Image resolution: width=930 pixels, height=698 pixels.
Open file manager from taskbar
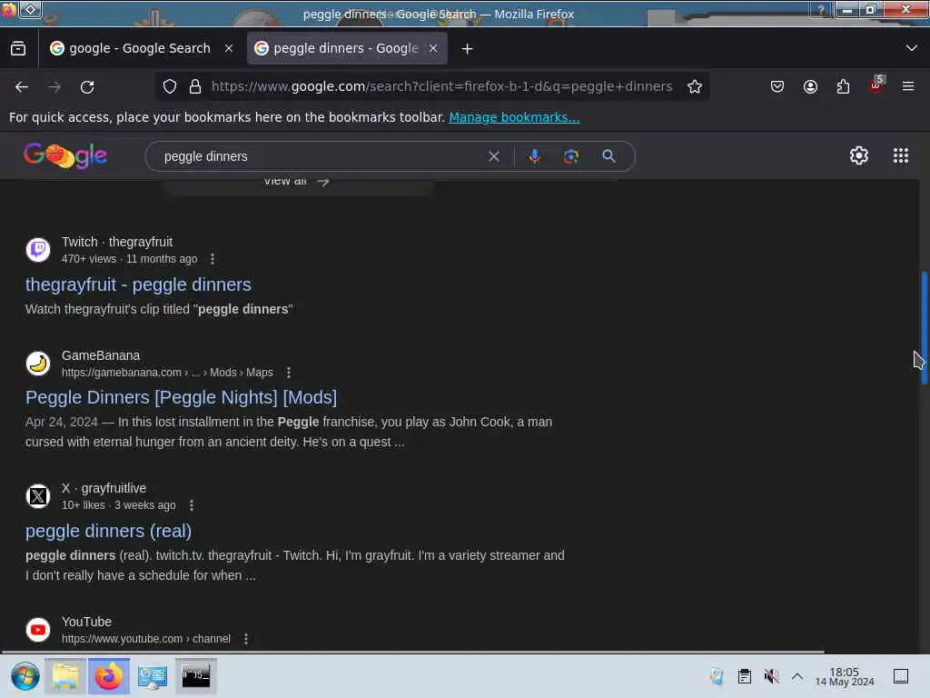[x=65, y=676]
